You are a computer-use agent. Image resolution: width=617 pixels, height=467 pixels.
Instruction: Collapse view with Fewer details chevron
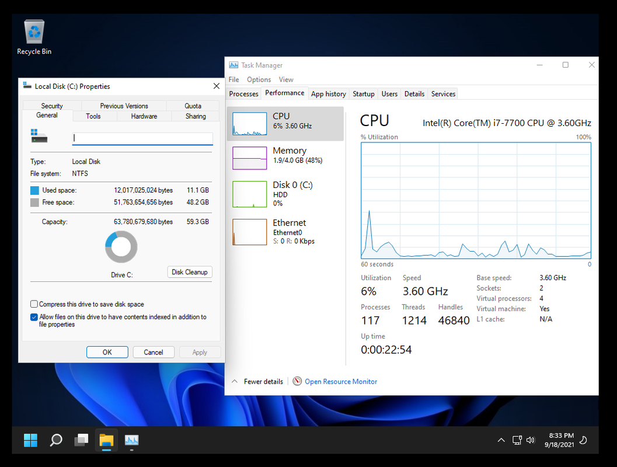click(x=235, y=381)
